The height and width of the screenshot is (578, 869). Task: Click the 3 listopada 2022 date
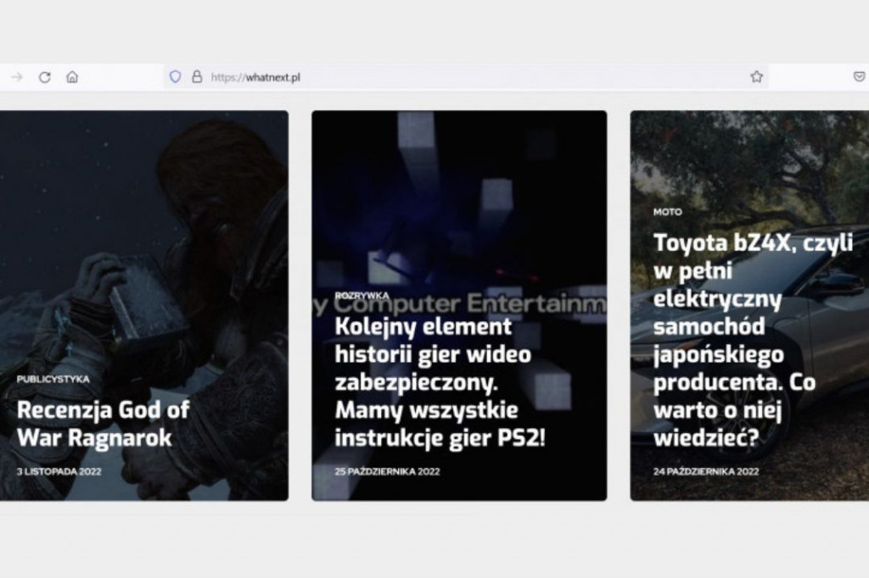click(58, 471)
